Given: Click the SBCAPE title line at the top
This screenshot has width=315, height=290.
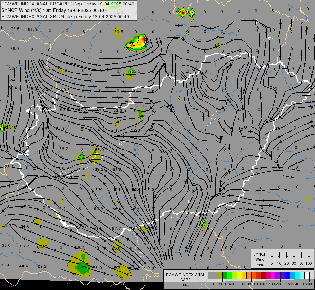Looking at the screenshot, I should click(x=68, y=4).
